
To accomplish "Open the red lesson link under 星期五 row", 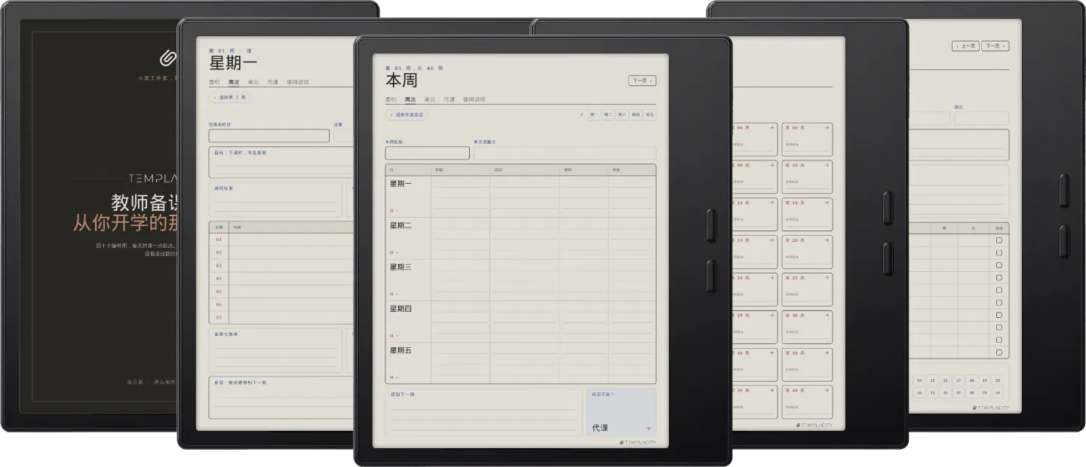I will (393, 377).
